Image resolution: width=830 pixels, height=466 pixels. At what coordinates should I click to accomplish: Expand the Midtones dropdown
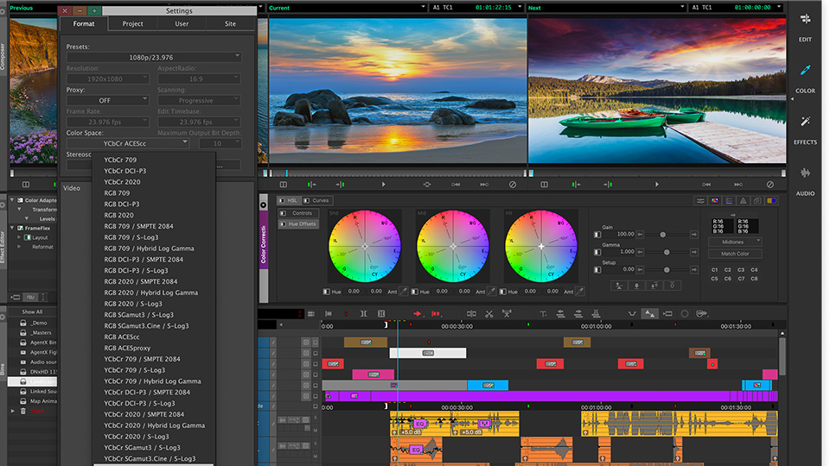tap(735, 242)
